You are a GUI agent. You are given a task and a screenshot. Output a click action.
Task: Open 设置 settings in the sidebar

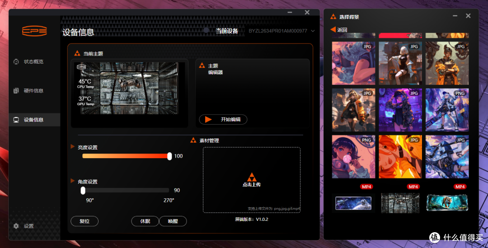coord(28,226)
